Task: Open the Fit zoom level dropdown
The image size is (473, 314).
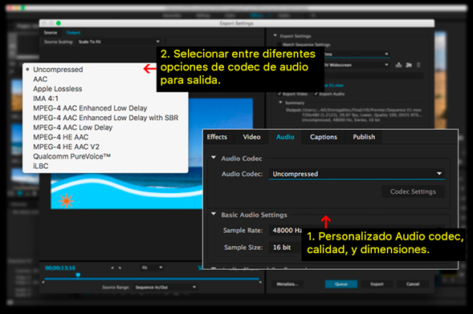Action: 153,268
